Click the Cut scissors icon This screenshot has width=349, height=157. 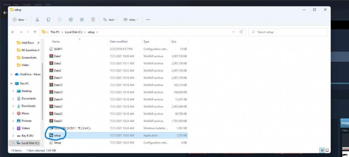click(x=37, y=20)
